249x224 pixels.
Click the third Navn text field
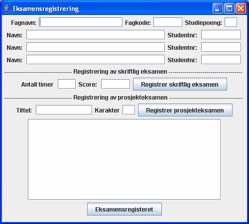(96, 60)
